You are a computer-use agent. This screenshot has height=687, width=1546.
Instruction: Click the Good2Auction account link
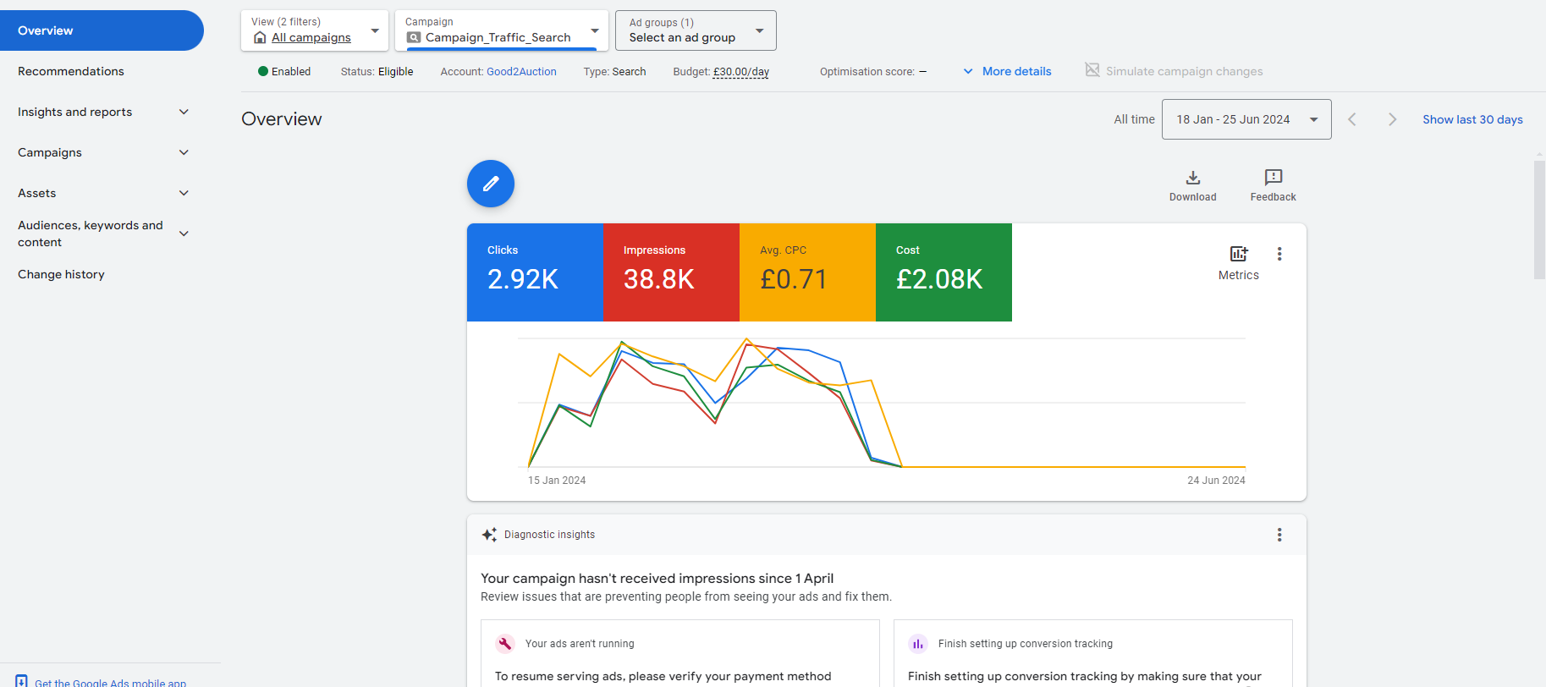click(x=521, y=72)
